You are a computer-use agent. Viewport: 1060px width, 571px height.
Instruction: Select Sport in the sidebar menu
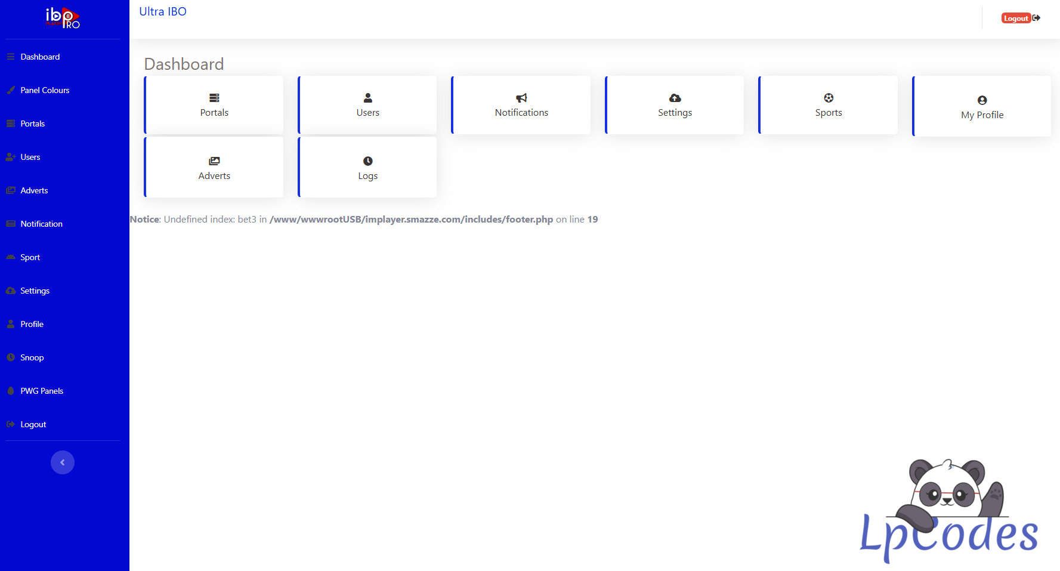(30, 257)
